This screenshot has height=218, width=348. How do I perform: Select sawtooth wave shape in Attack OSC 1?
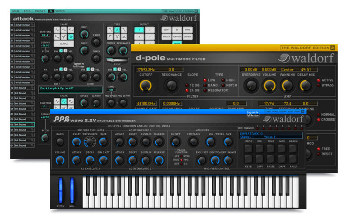pos(57,36)
